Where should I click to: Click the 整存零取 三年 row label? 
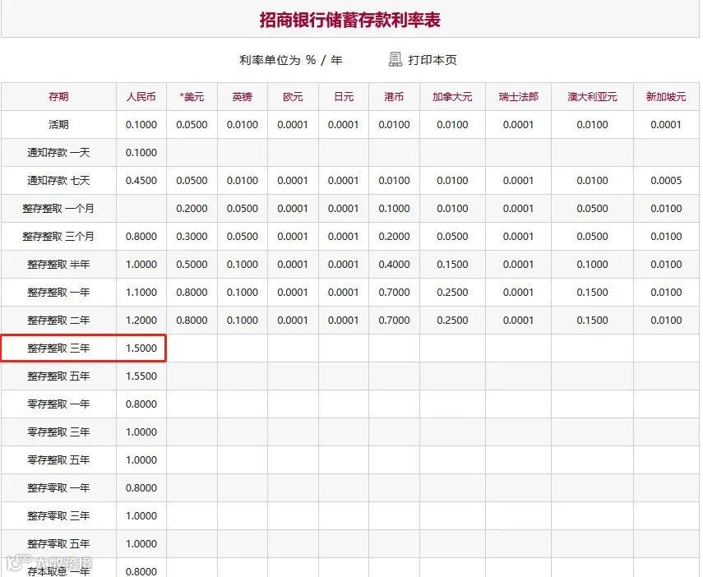tap(58, 515)
